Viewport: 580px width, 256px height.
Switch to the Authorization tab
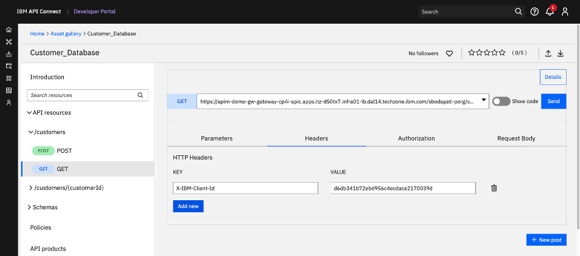416,138
